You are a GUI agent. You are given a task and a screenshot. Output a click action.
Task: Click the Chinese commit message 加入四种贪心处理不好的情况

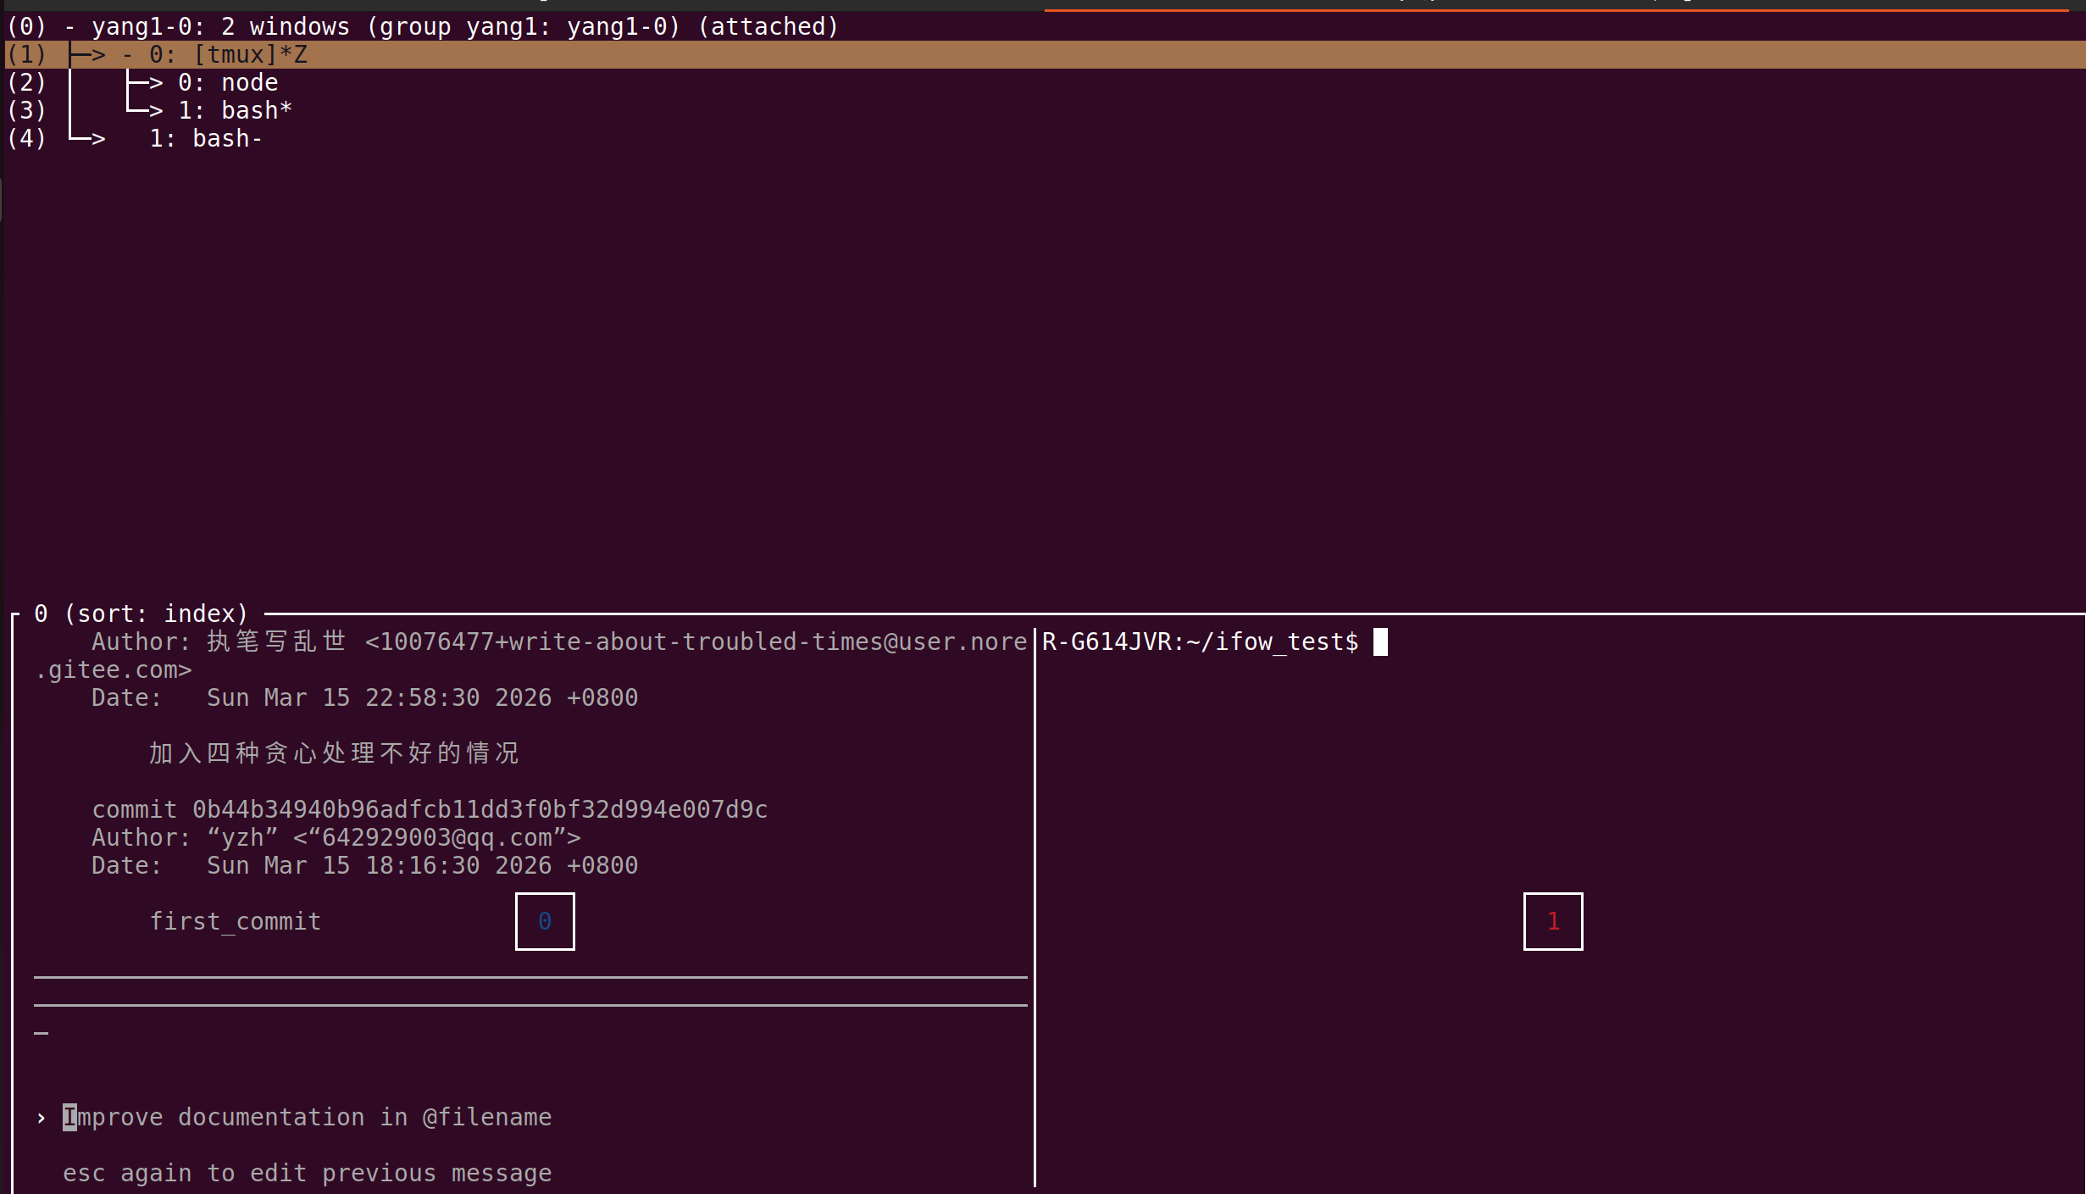[335, 752]
